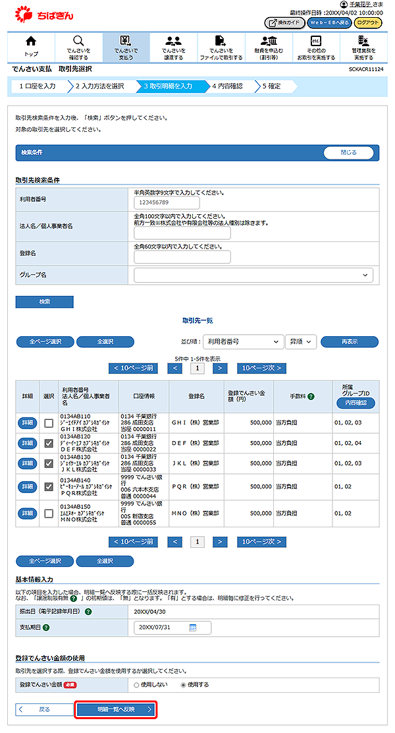Click the 明細一覧へ反映 button
The height and width of the screenshot is (733, 395).
click(116, 709)
